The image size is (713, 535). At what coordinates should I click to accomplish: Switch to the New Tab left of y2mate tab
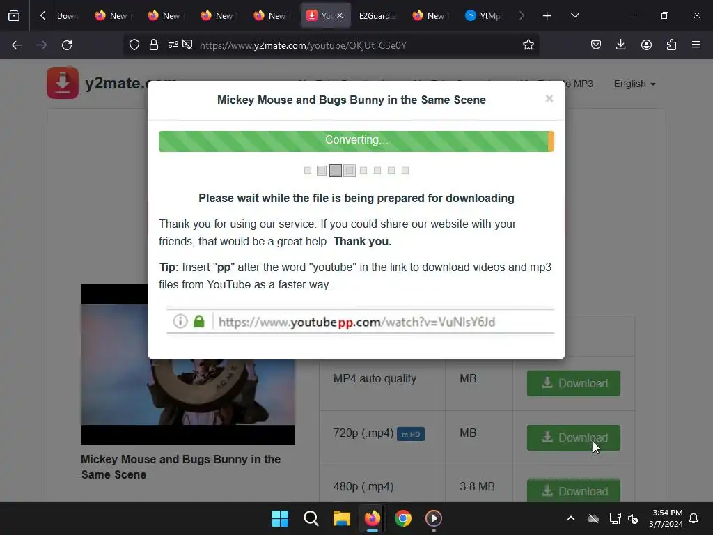(x=272, y=16)
